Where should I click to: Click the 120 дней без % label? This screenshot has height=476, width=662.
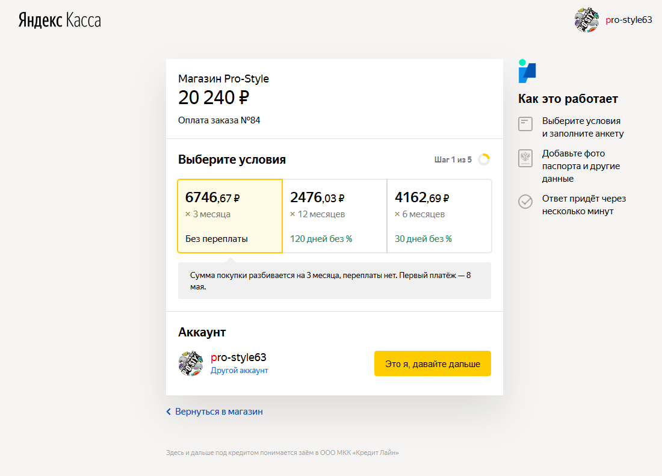[321, 239]
